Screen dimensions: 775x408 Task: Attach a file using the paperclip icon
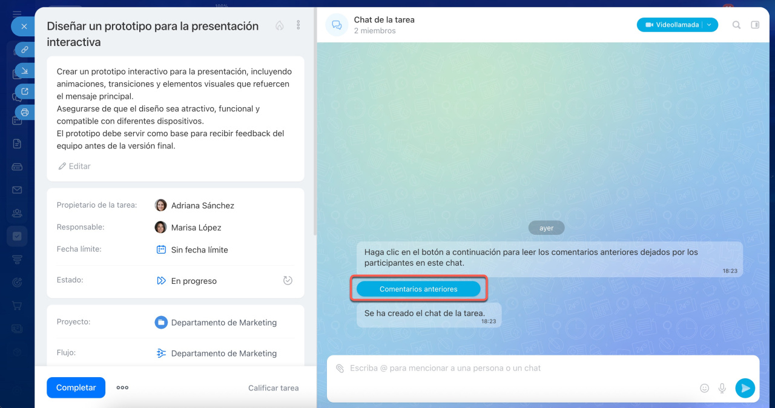pyautogui.click(x=340, y=368)
